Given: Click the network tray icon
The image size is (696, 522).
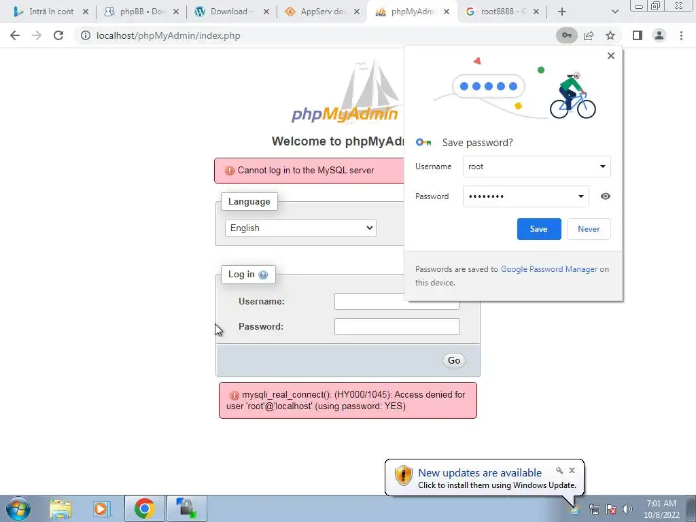Looking at the screenshot, I should [x=594, y=509].
